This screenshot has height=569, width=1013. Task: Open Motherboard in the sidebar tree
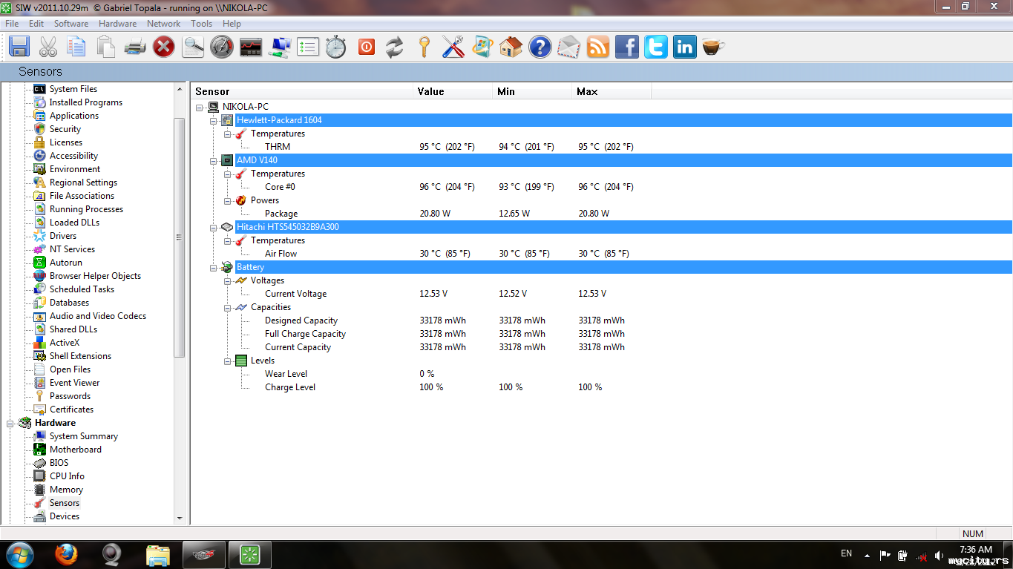click(x=76, y=450)
